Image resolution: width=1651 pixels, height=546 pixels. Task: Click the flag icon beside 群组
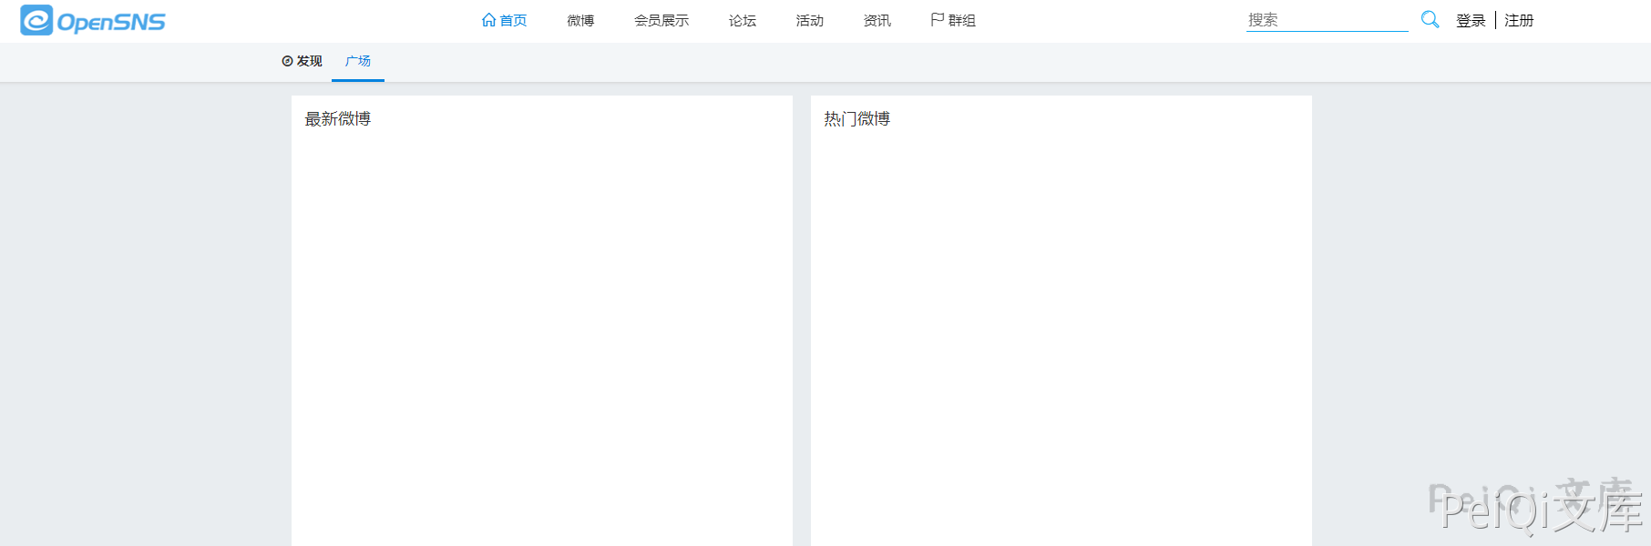937,20
